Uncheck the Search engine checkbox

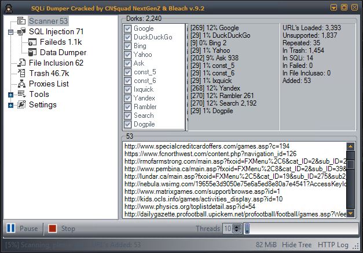[127, 115]
